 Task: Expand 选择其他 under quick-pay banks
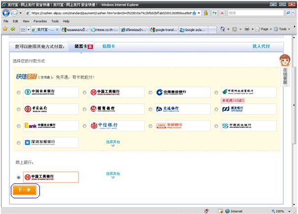click(113, 143)
